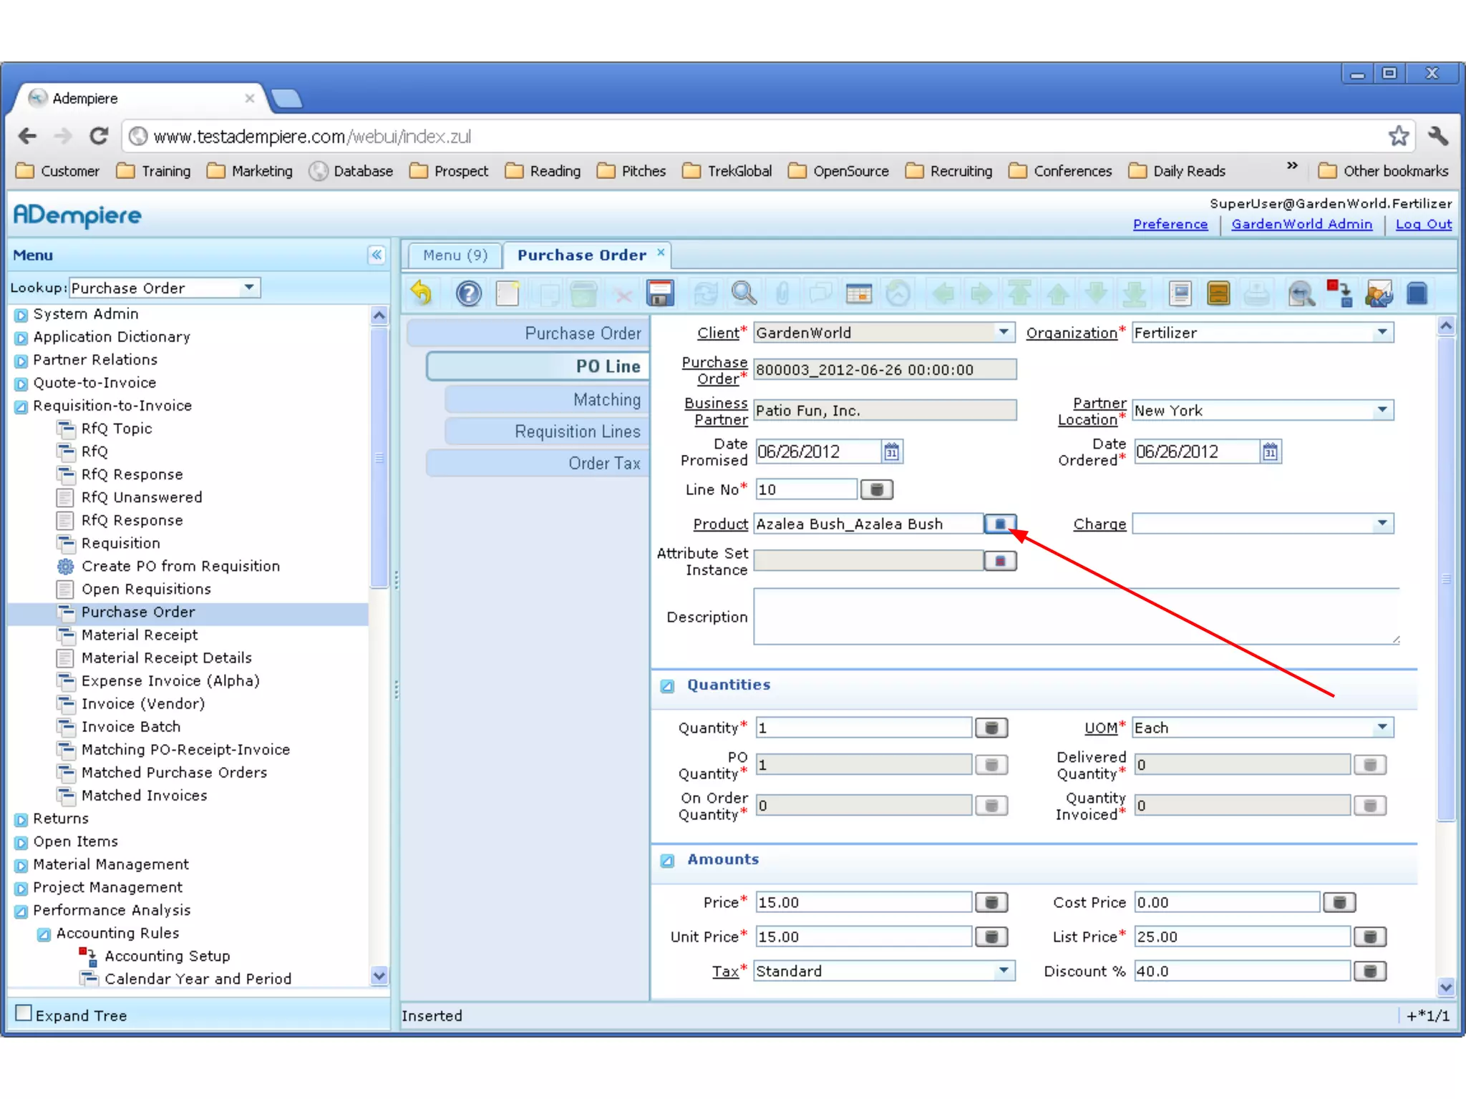Click the Log Out link

[1423, 224]
